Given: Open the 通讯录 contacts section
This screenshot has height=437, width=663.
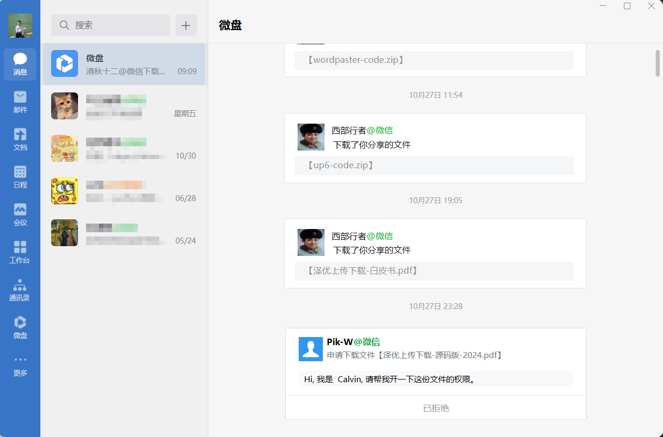Looking at the screenshot, I should (x=20, y=290).
